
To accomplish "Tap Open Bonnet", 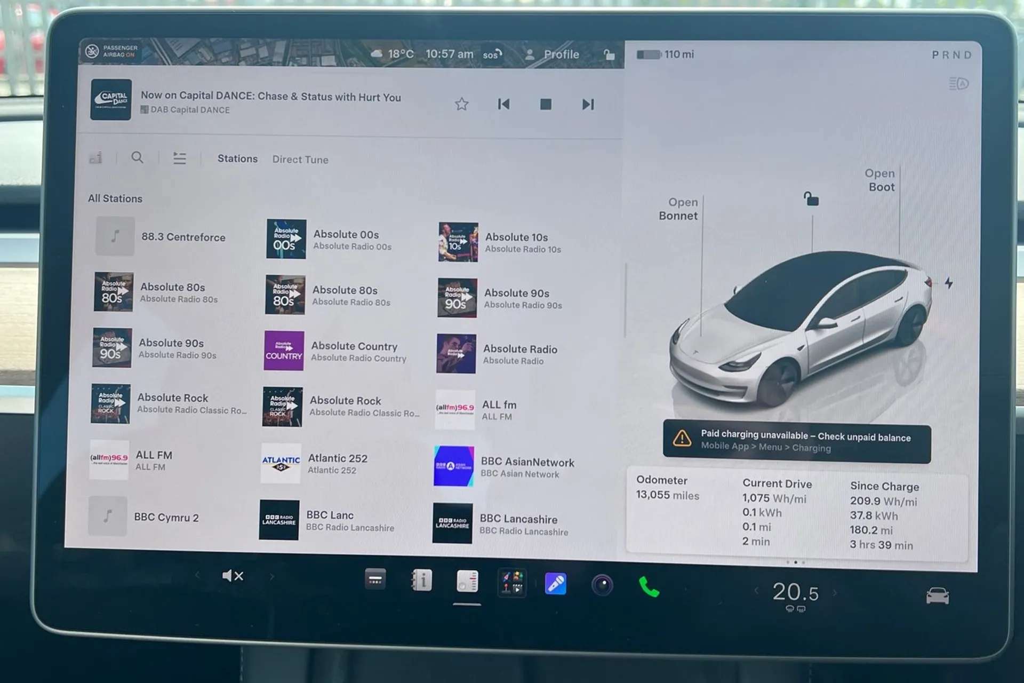I will coord(678,209).
